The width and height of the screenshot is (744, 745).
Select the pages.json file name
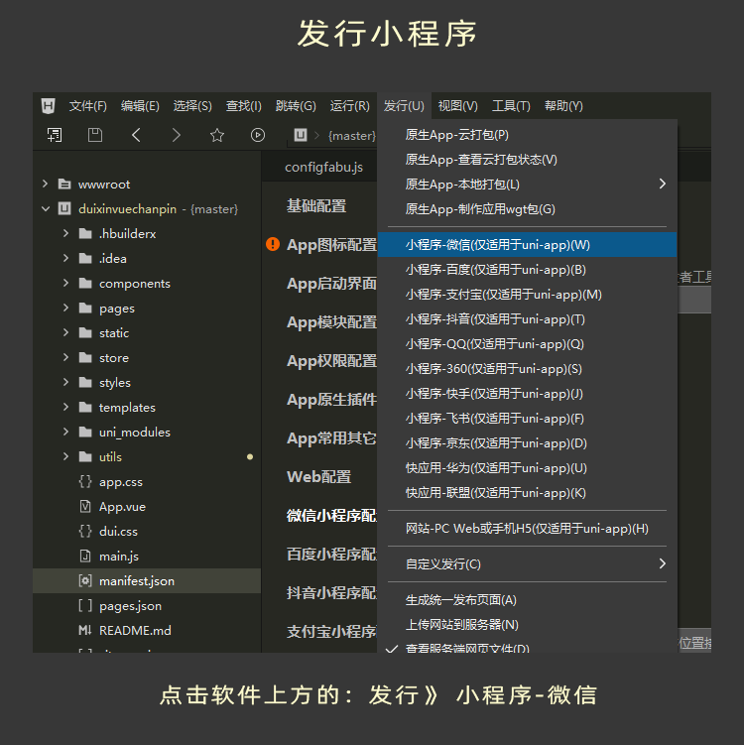pyautogui.click(x=130, y=606)
